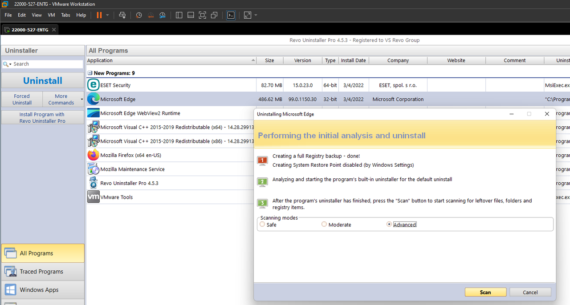Click the step 3 scan monitor icon

pos(263,203)
